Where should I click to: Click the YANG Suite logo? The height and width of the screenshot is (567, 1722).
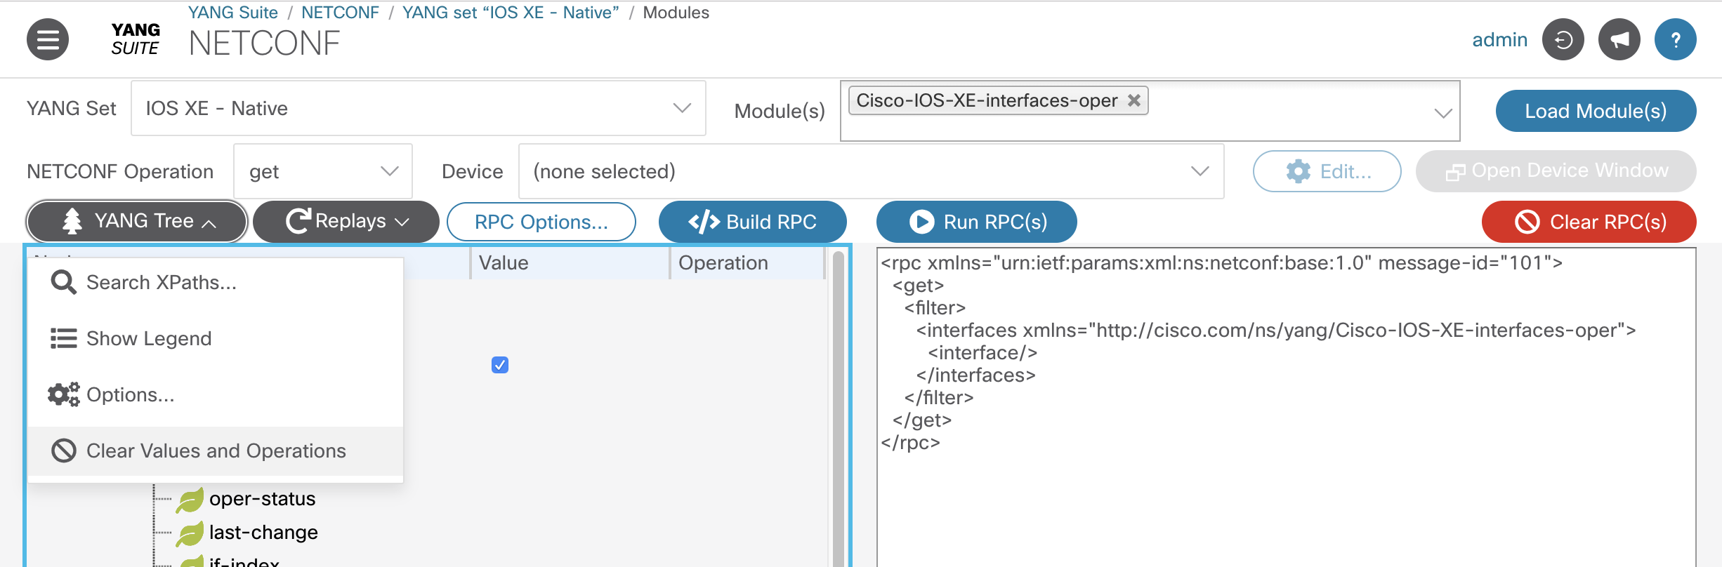click(x=136, y=39)
